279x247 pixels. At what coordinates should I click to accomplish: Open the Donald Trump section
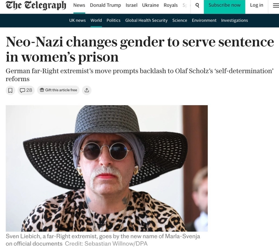[x=105, y=5]
